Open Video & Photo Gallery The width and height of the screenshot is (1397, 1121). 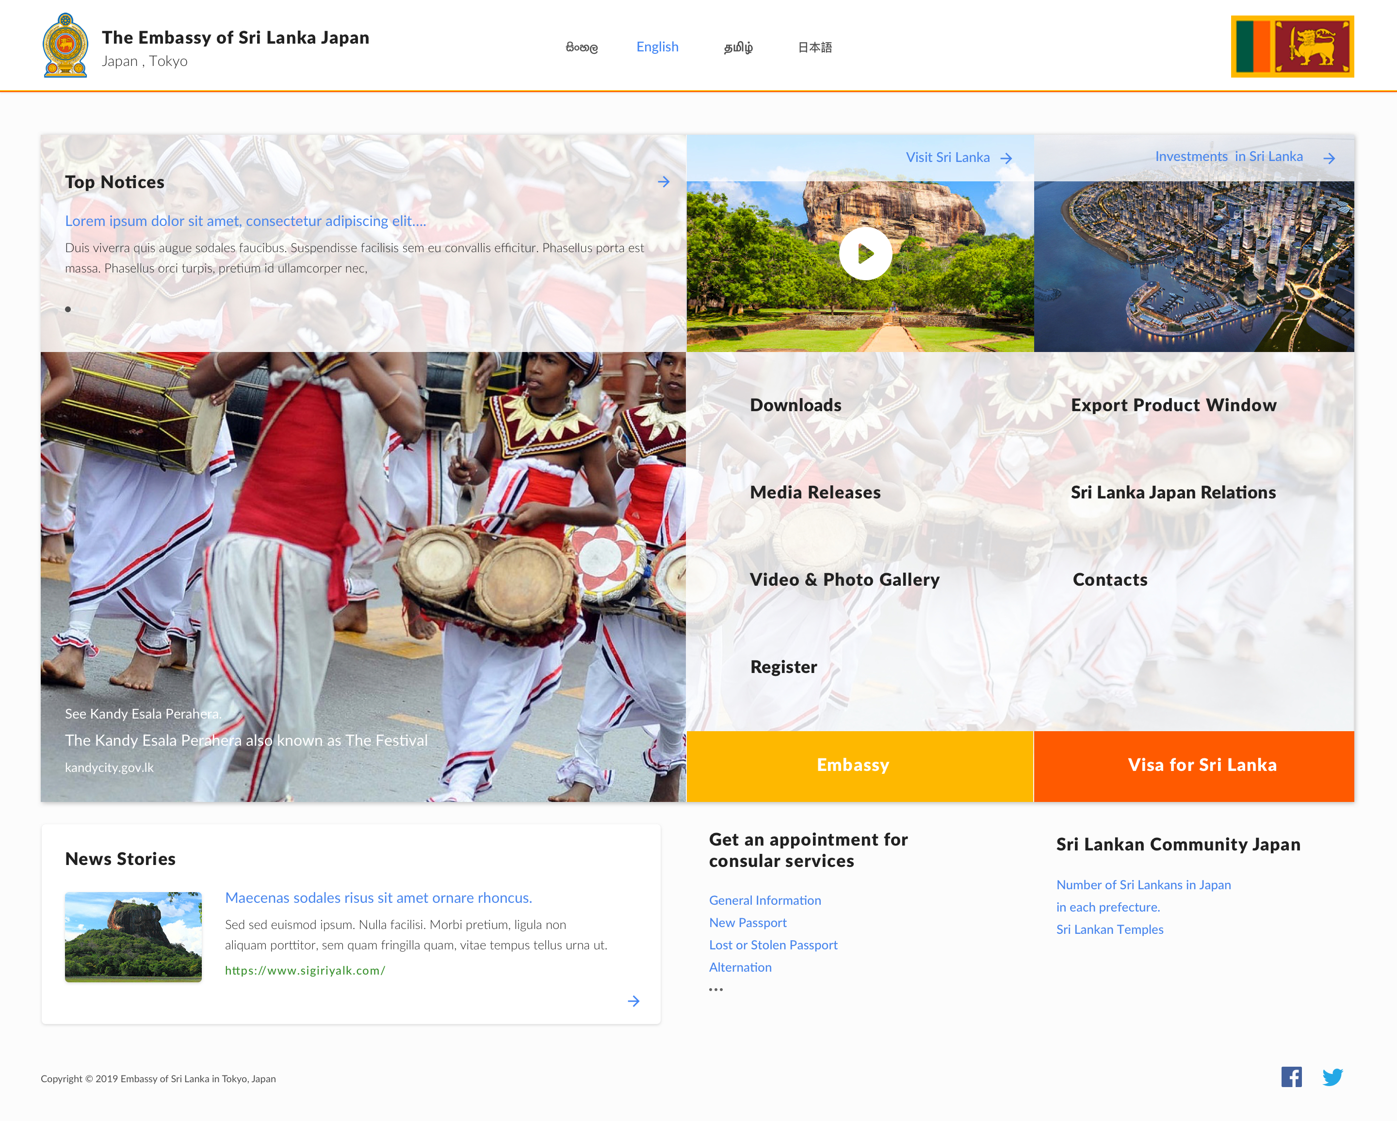click(845, 579)
